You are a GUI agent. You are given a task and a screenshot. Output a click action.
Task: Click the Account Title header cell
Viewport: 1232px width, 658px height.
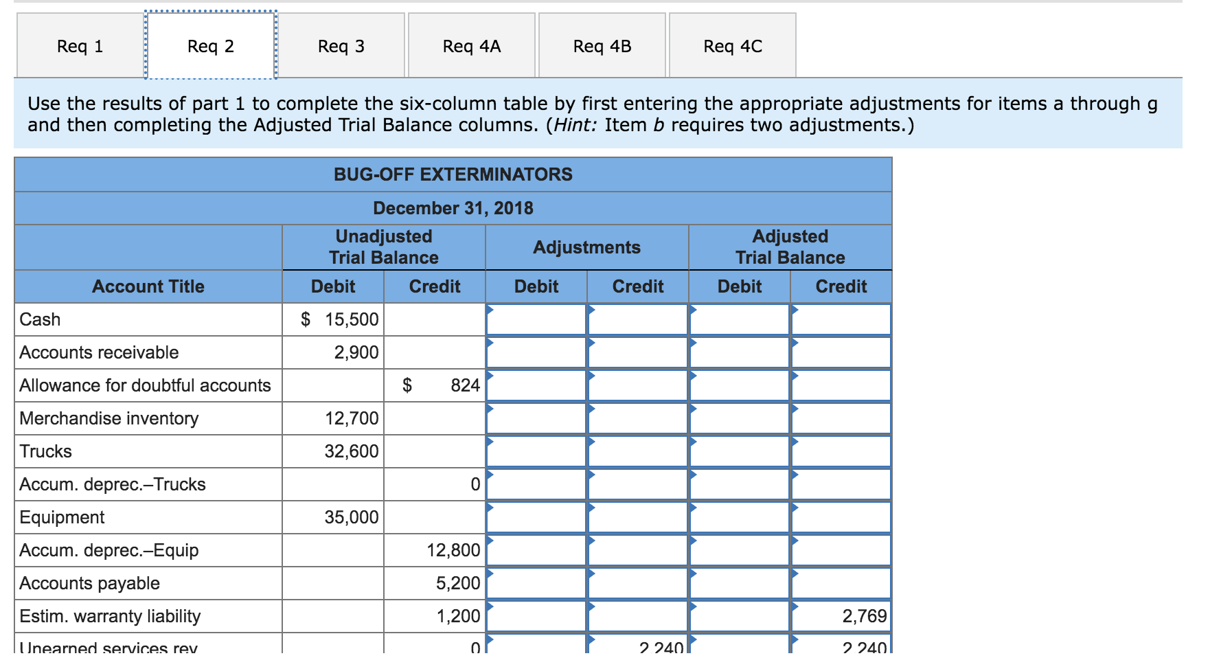148,286
